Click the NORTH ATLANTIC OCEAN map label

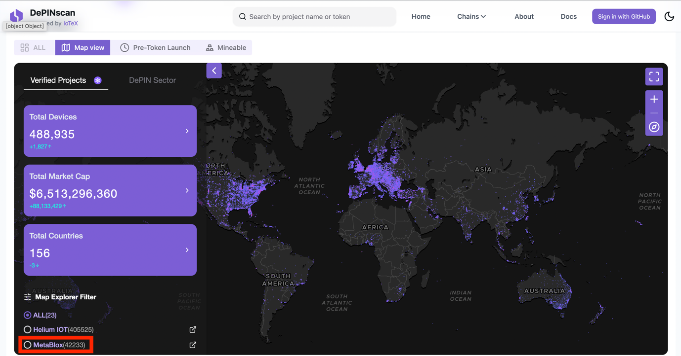click(x=309, y=186)
